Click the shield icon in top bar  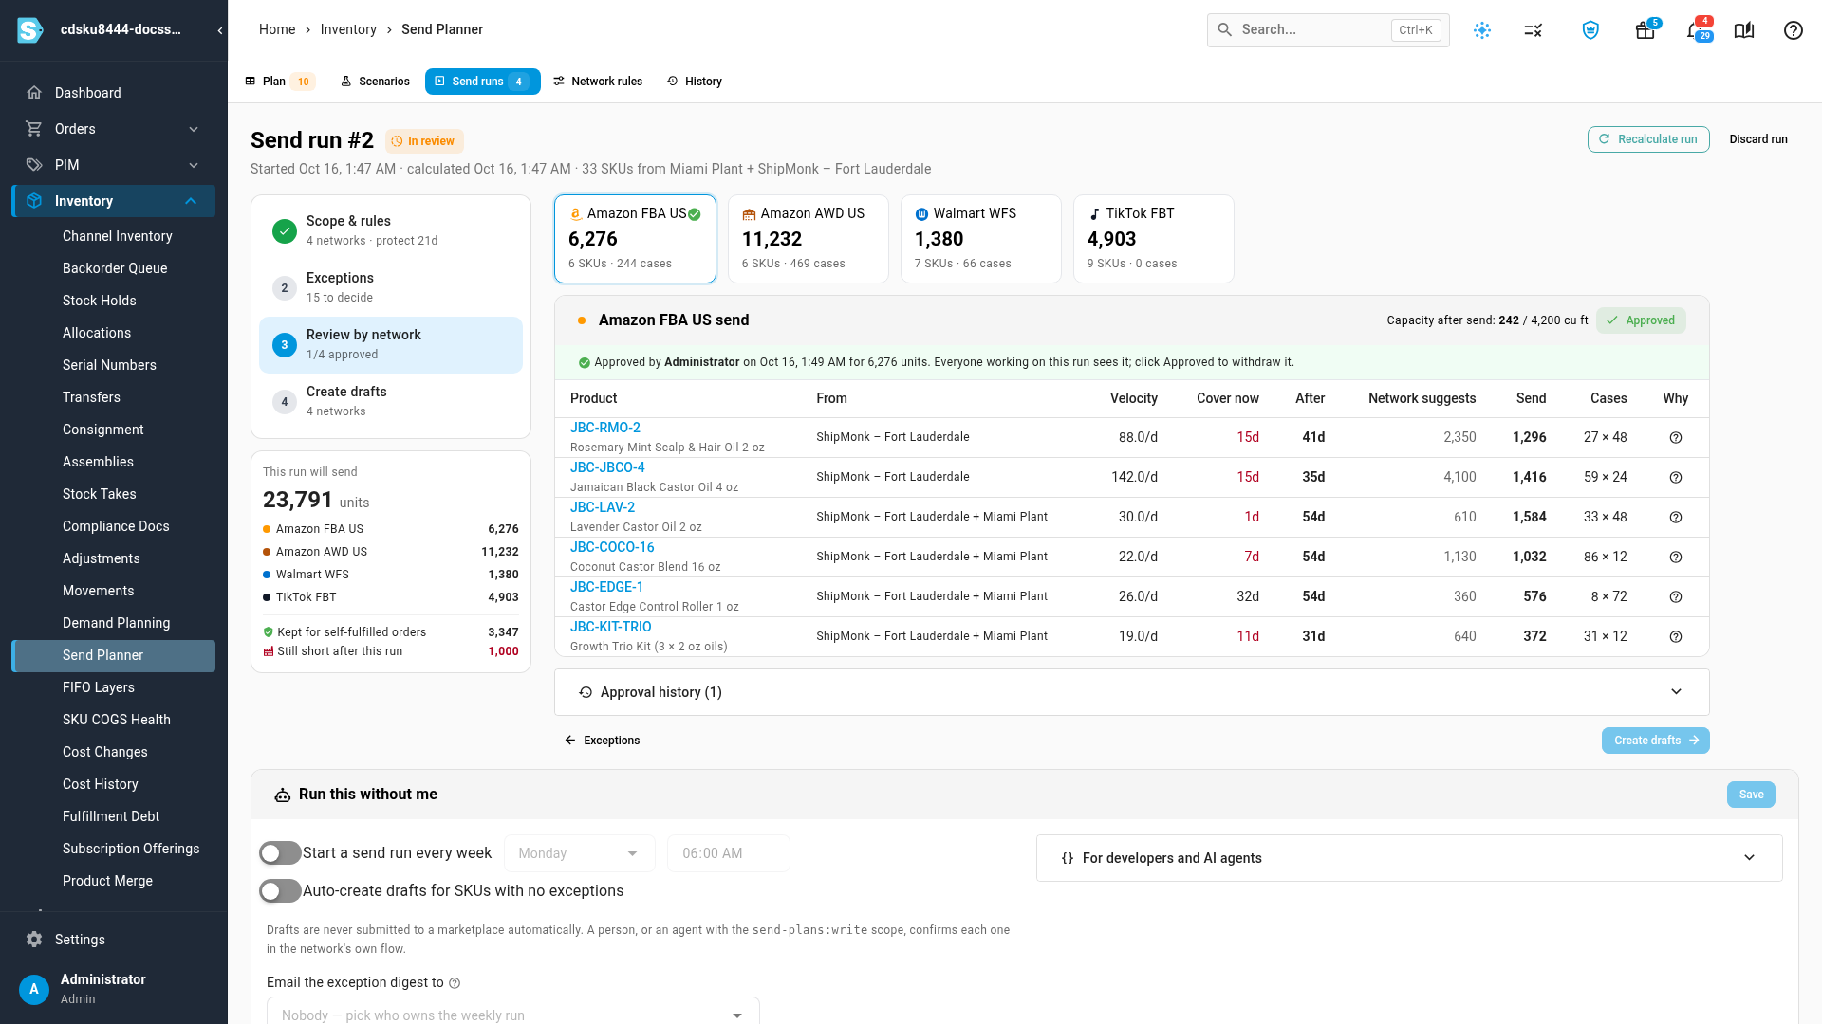(1591, 30)
